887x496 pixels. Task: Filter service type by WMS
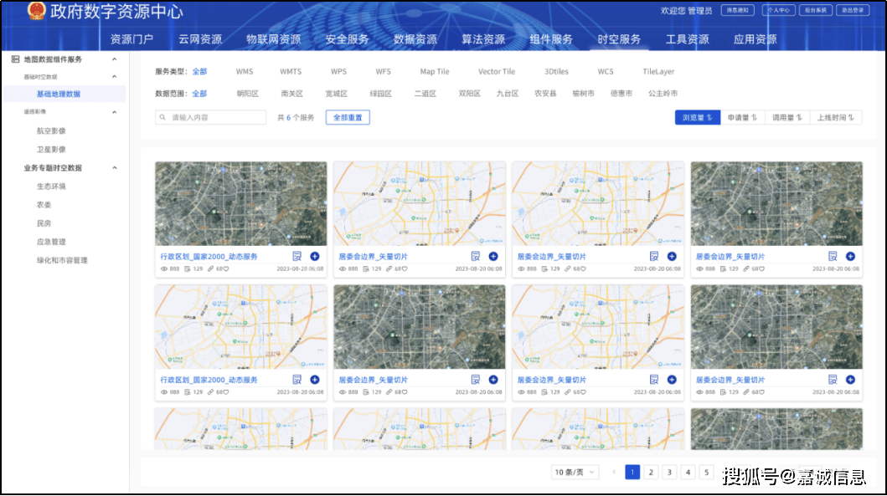[245, 72]
